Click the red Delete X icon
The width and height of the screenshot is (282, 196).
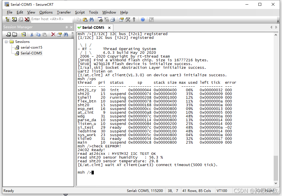pyautogui.click(x=53, y=34)
